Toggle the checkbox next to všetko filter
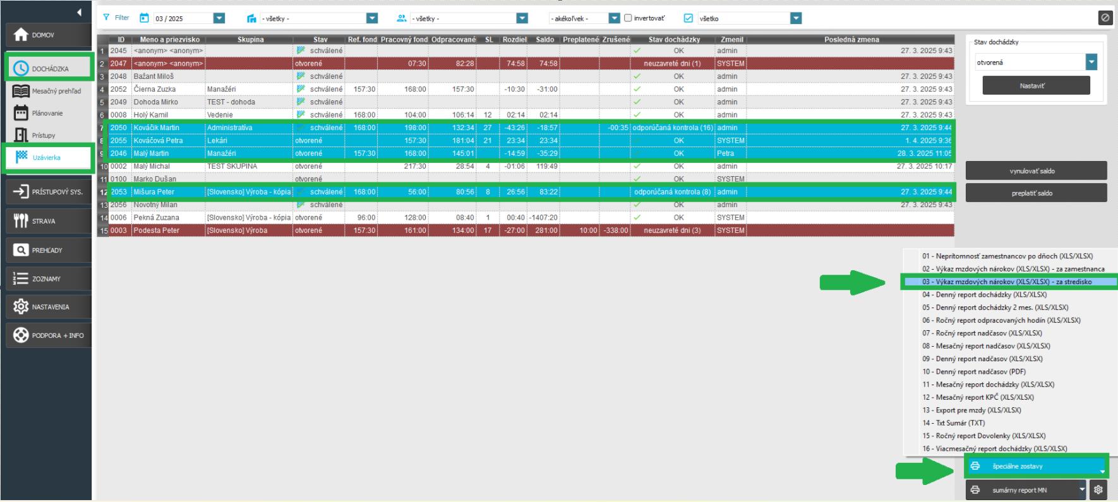Viewport: 1118px width, 502px height. (688, 18)
